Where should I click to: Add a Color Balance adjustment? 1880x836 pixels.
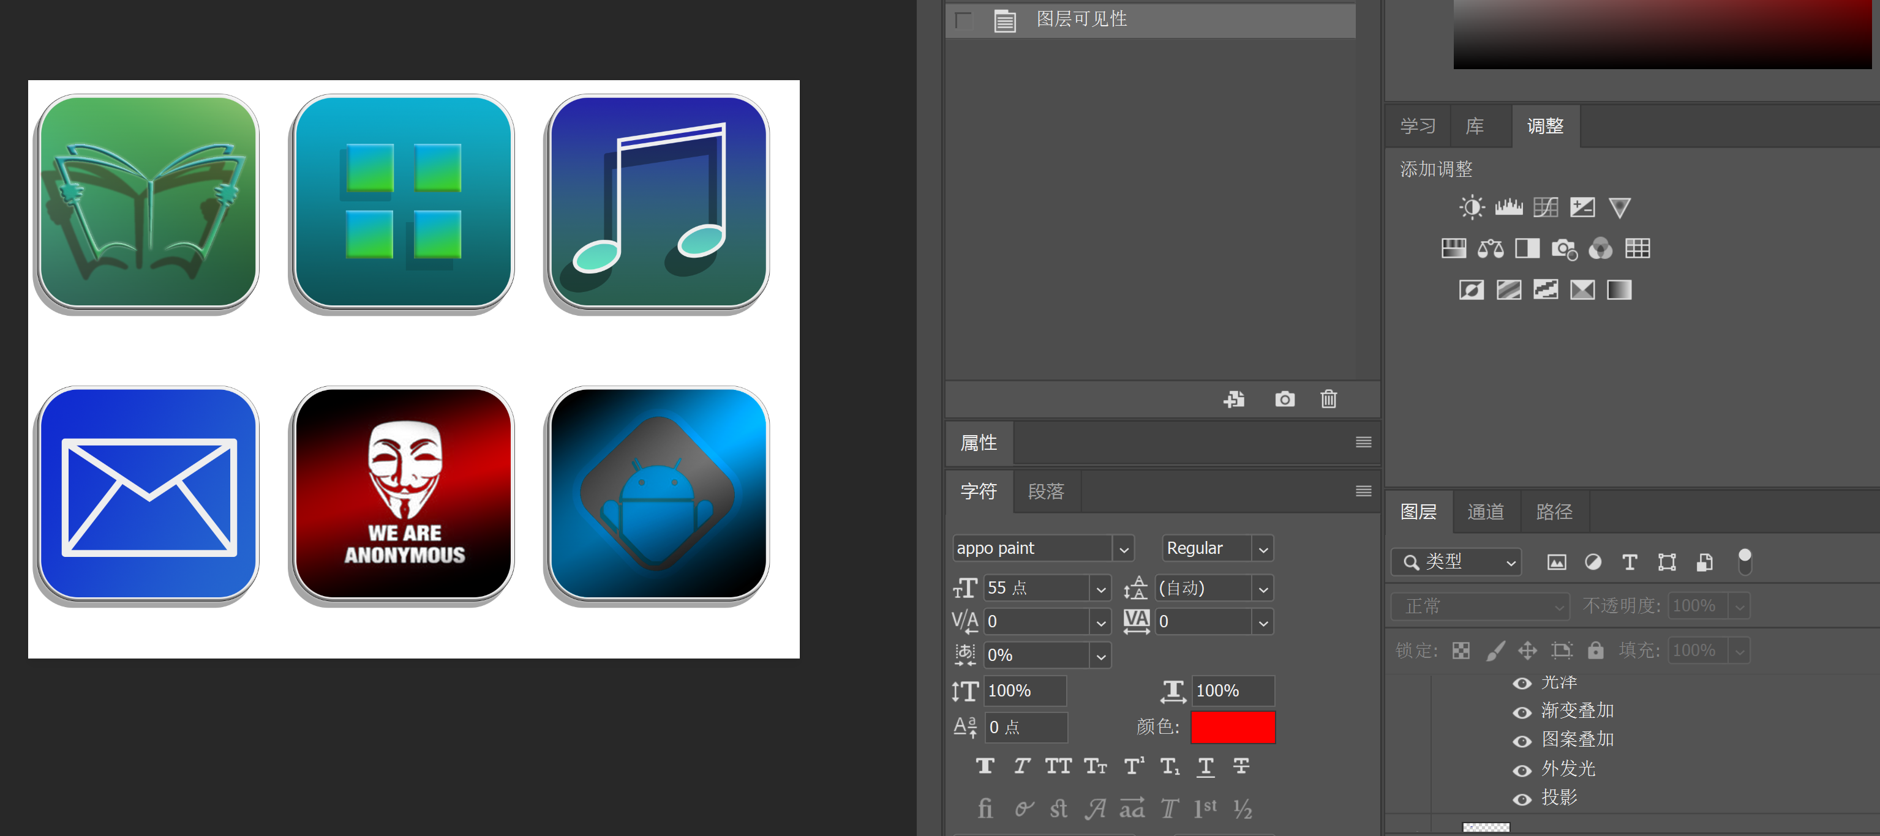click(x=1491, y=248)
